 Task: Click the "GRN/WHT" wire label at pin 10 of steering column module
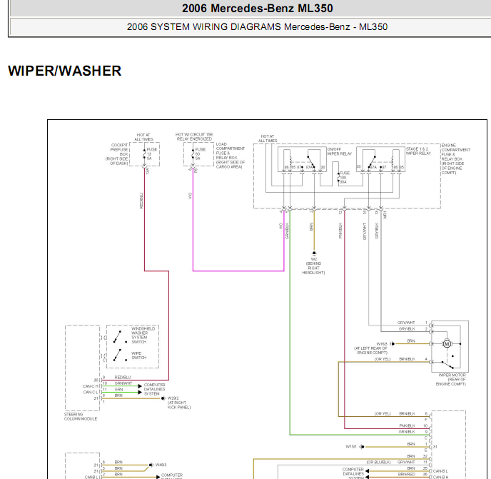point(123,383)
